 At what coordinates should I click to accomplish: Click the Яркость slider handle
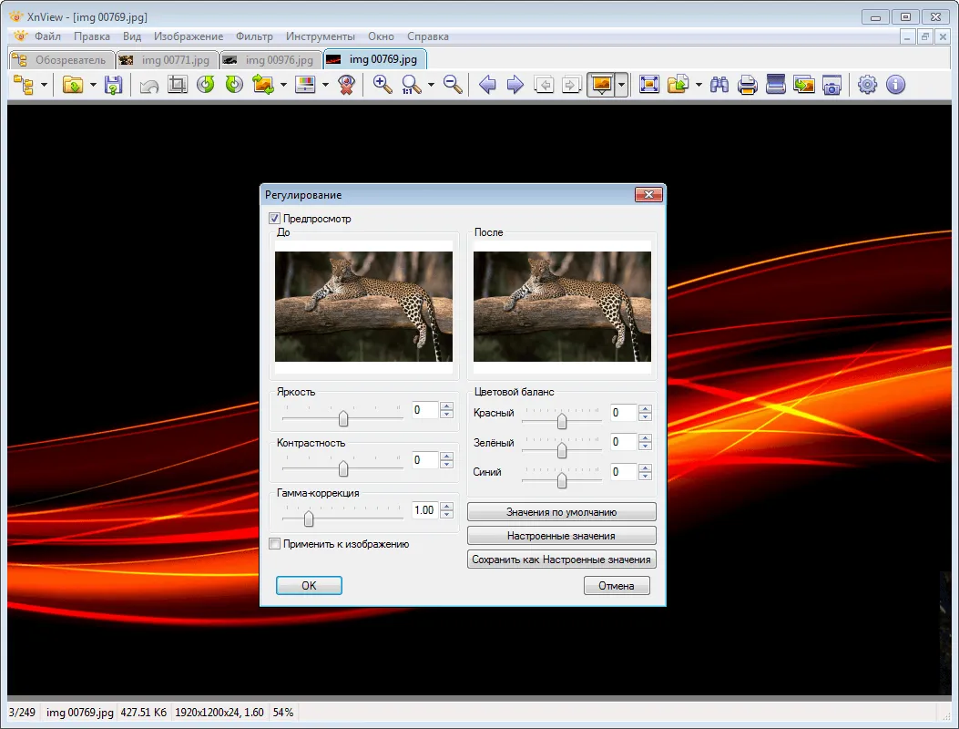tap(343, 418)
